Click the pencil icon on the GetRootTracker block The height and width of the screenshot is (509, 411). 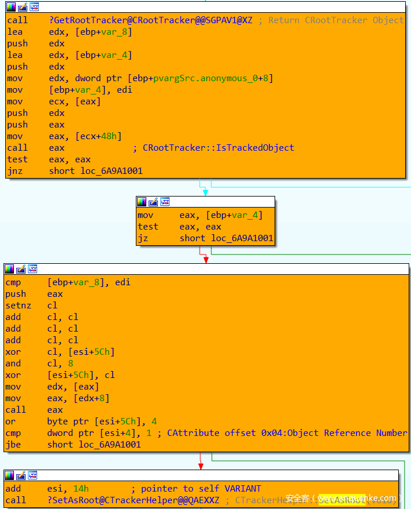pos(23,7)
